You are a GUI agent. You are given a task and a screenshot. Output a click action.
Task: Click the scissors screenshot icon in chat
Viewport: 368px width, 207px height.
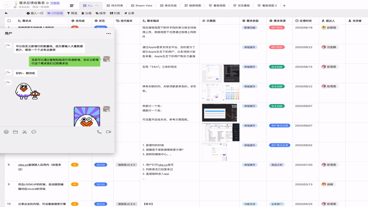coord(25,132)
